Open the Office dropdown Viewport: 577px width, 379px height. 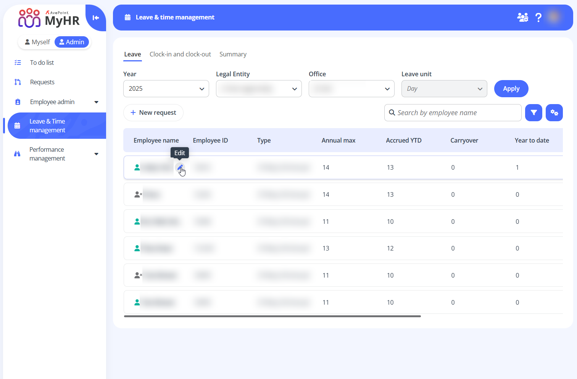click(351, 89)
